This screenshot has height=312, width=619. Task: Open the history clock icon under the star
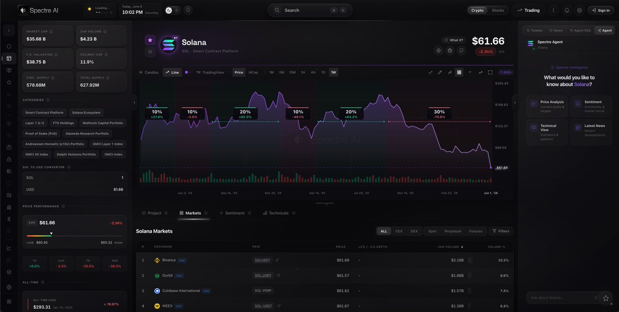tap(150, 52)
